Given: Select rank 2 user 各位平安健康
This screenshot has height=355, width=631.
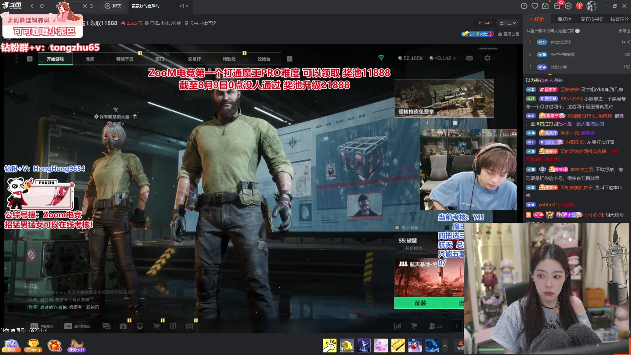Looking at the screenshot, I should (563, 55).
